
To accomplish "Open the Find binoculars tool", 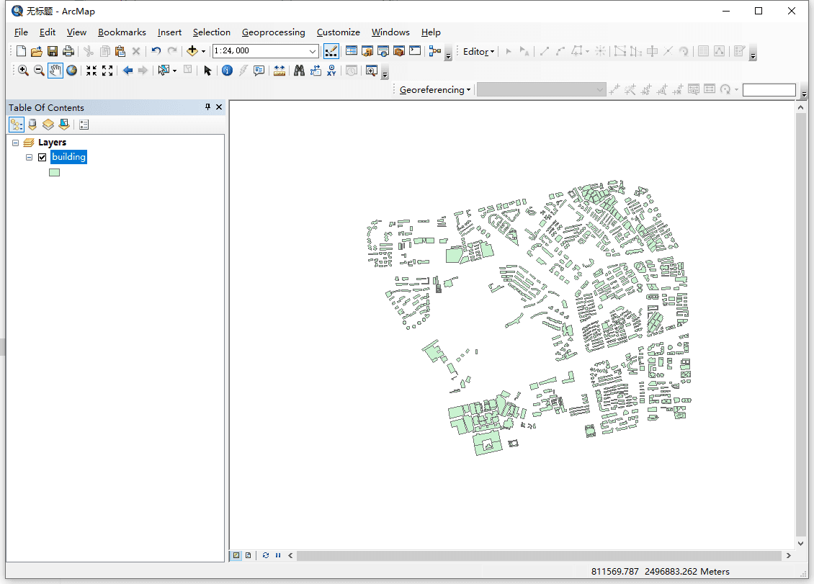I will pos(299,71).
